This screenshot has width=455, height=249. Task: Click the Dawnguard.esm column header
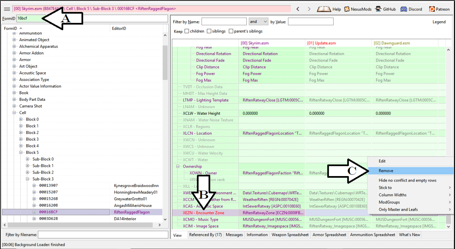405,43
